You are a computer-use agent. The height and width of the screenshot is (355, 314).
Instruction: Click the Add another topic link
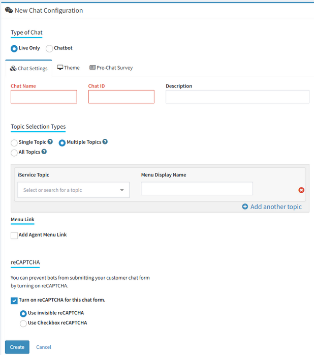coord(276,206)
